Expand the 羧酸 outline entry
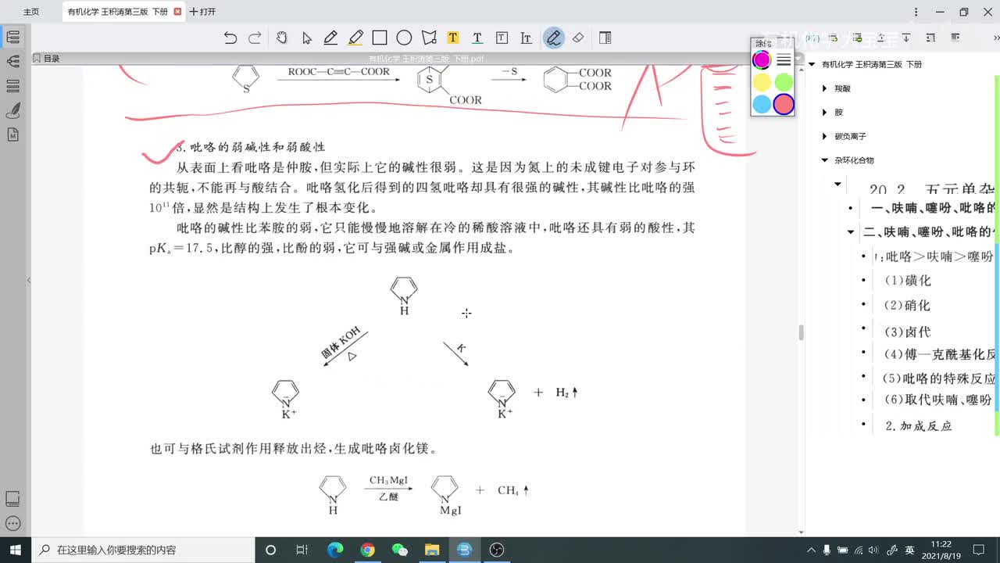Screen dimensions: 1000x563 tap(825, 88)
